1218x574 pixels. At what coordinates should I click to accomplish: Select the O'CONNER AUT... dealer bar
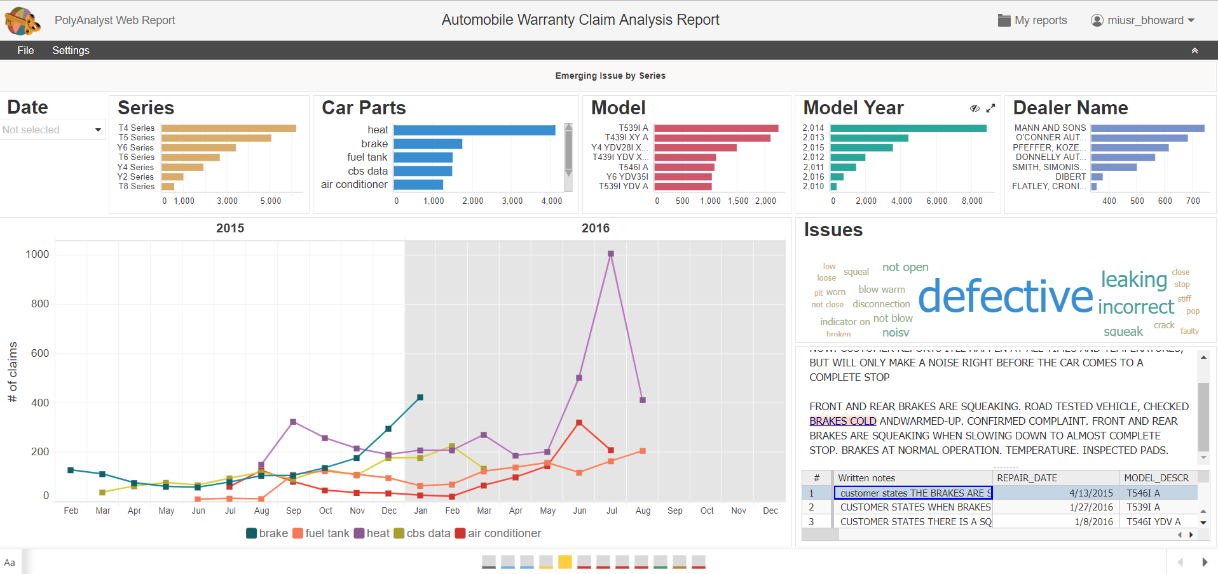coord(1139,138)
